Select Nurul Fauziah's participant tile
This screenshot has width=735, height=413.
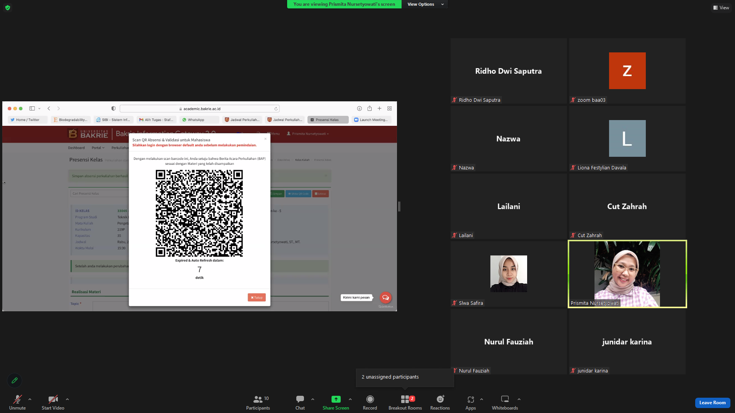[508, 341]
